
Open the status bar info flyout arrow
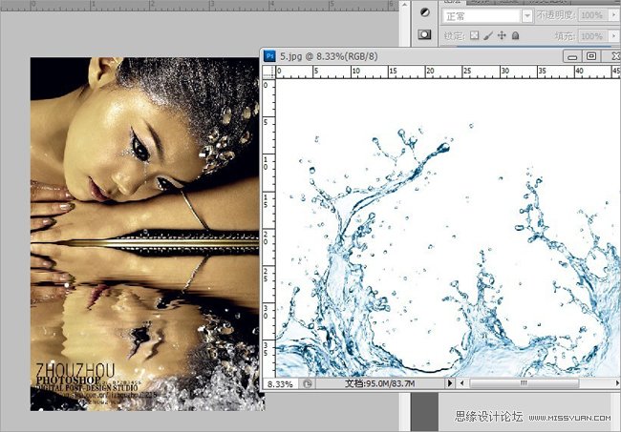pyautogui.click(x=450, y=383)
